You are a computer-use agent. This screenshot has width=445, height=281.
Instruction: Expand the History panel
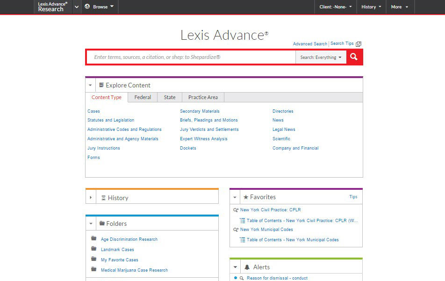tap(91, 198)
